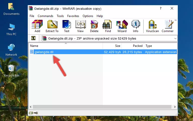Open the Commands menu
The image size is (193, 121).
(x=45, y=16)
